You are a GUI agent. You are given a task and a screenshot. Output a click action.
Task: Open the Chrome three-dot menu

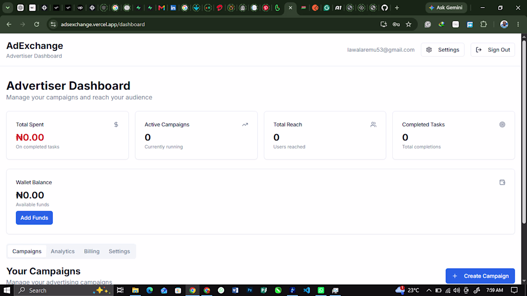point(518,24)
